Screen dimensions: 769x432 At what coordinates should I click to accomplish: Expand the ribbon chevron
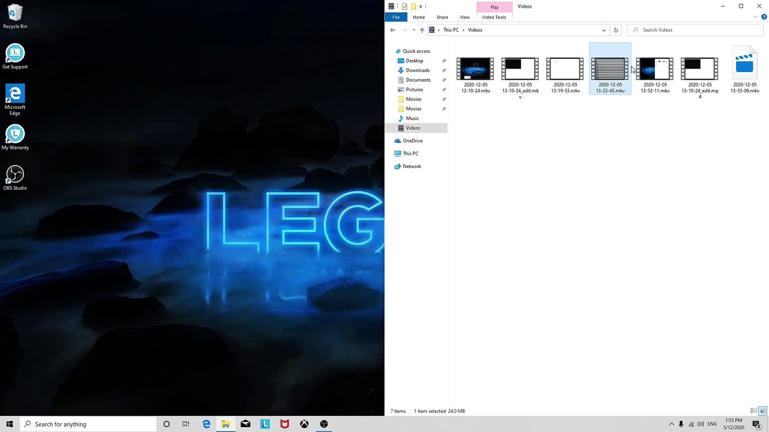pos(756,17)
